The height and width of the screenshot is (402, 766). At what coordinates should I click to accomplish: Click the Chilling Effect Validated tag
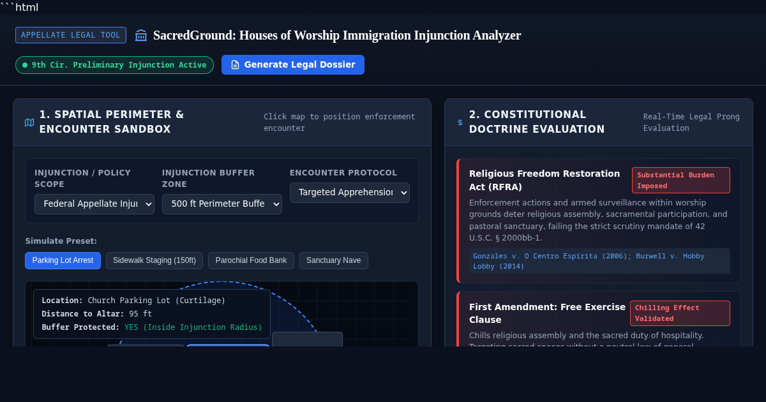pyautogui.click(x=680, y=313)
